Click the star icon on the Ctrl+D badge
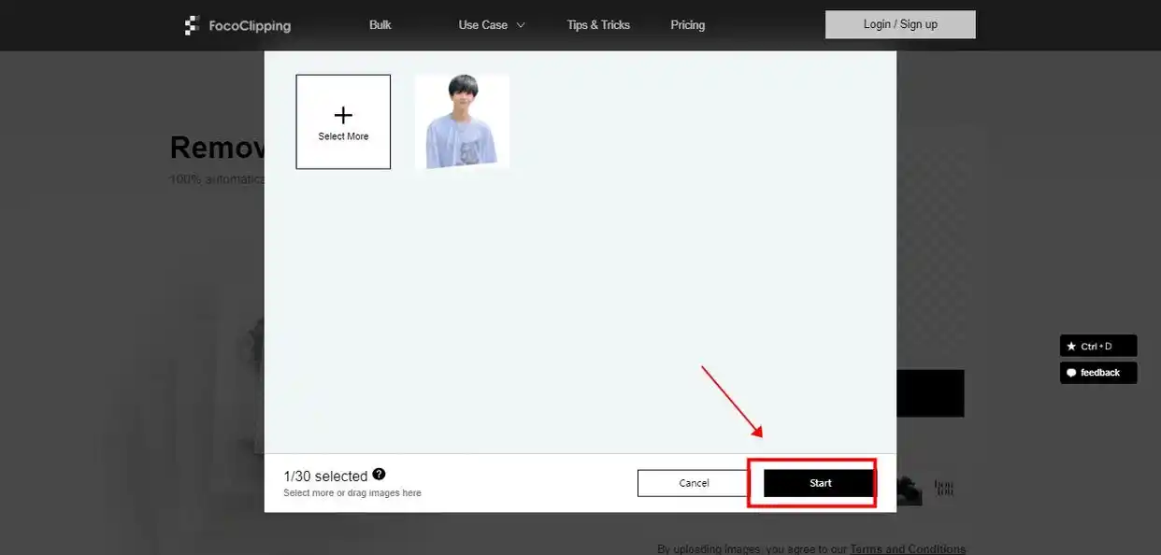The image size is (1161, 555). coord(1071,346)
